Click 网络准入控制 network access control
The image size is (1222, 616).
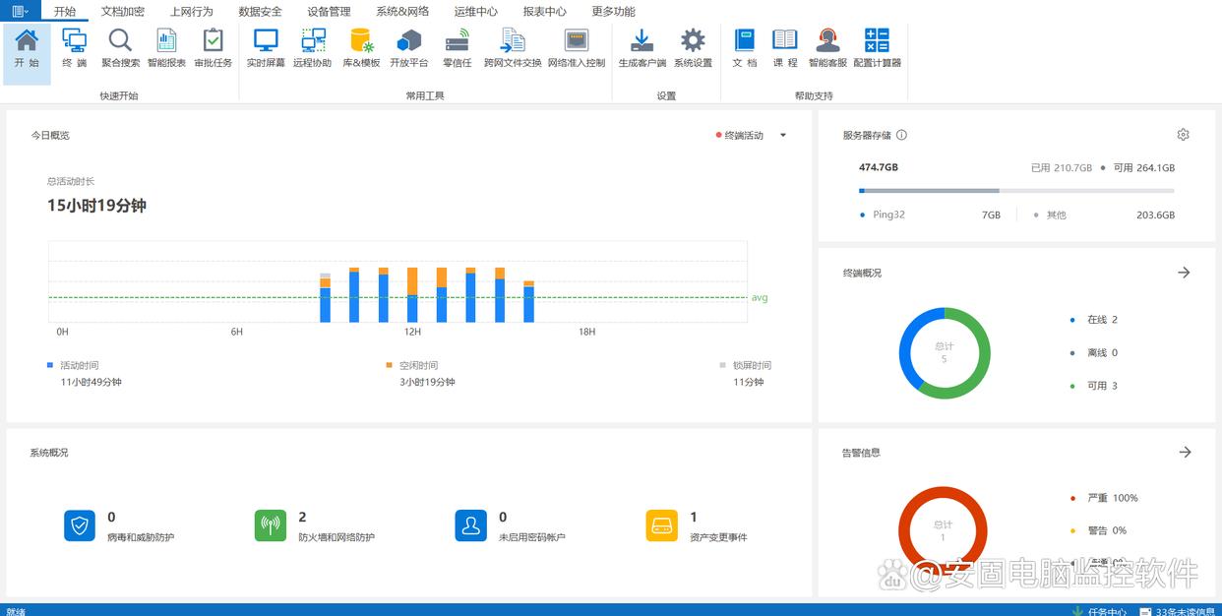[x=576, y=47]
